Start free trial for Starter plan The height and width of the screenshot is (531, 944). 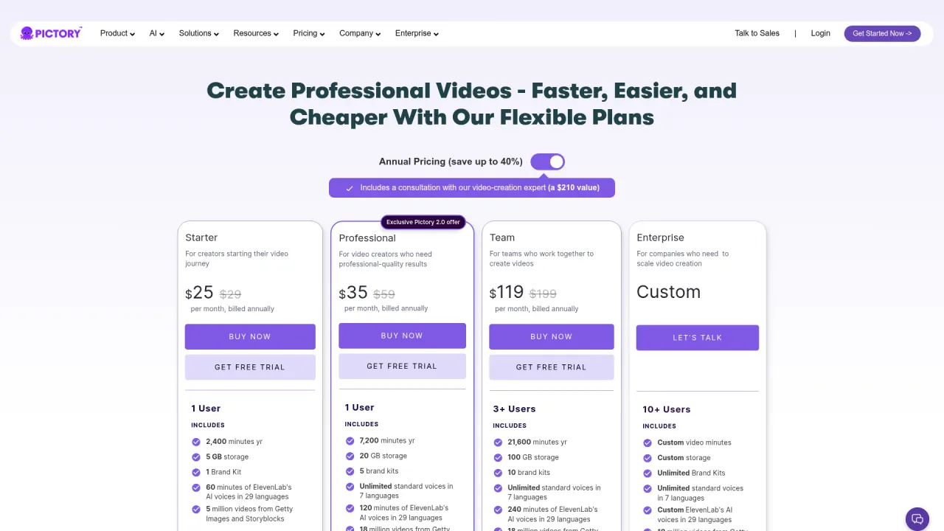point(250,367)
